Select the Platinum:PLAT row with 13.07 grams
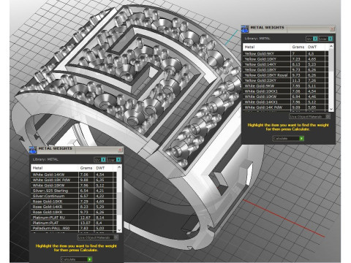Image resolution: width=351 pixels, height=263 pixels. pos(74,223)
